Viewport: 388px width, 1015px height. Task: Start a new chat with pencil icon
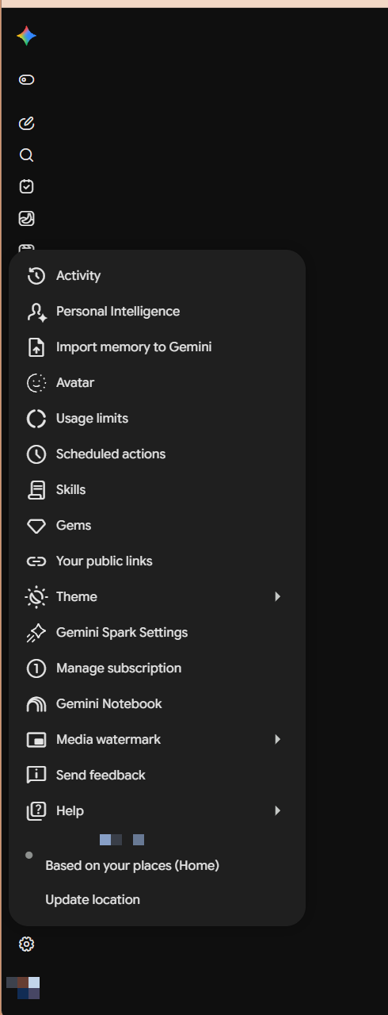coord(26,123)
